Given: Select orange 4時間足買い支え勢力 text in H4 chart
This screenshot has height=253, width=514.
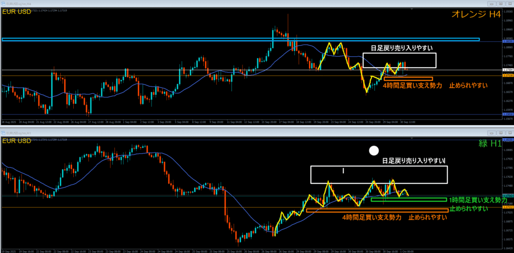Looking at the screenshot, I should [413, 85].
